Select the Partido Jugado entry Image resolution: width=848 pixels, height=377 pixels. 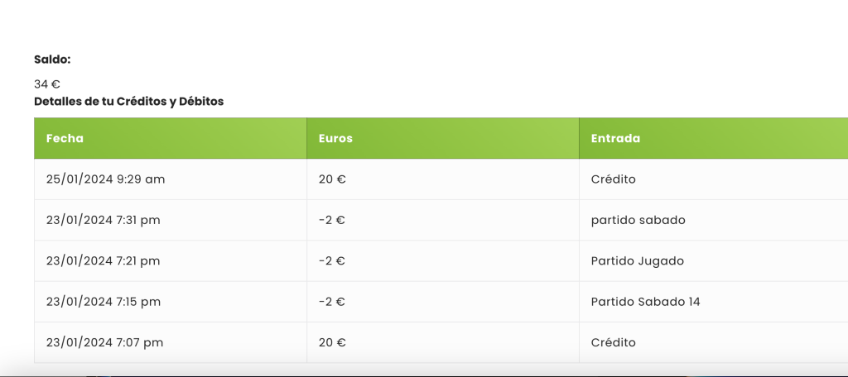[x=637, y=260]
